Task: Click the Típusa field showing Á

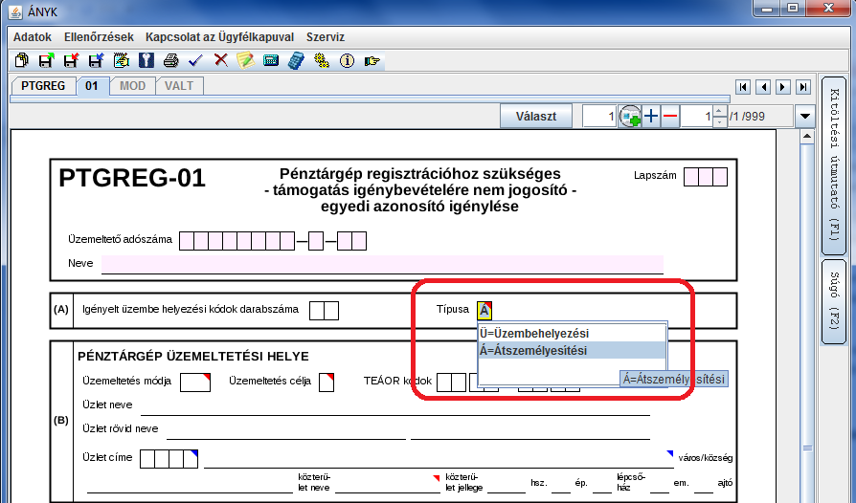Action: pos(484,311)
